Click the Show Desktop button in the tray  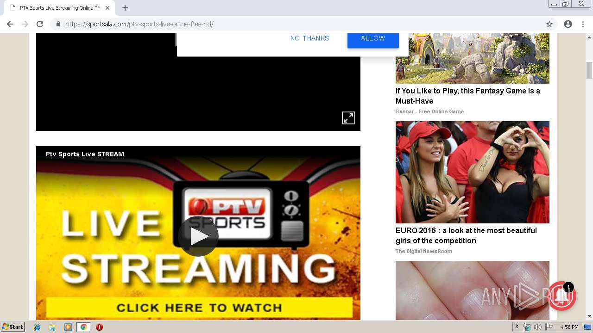(x=587, y=327)
